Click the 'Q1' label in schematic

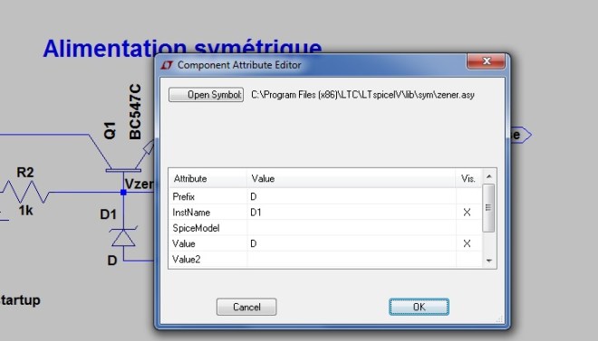pyautogui.click(x=110, y=130)
